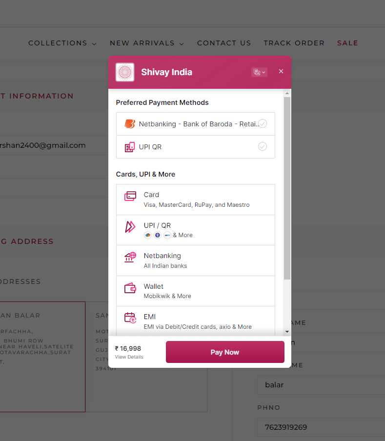Click the PHNO field label

pyautogui.click(x=268, y=408)
